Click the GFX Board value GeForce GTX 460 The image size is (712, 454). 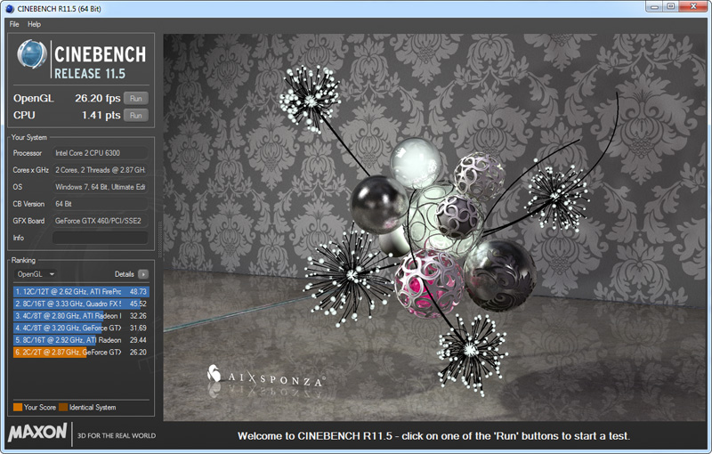(x=101, y=221)
